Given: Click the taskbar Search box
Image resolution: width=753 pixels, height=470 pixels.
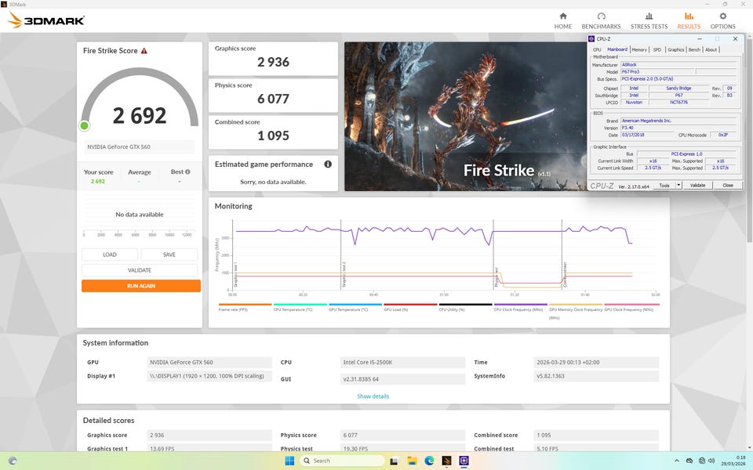Looking at the screenshot, I should pyautogui.click(x=342, y=461).
